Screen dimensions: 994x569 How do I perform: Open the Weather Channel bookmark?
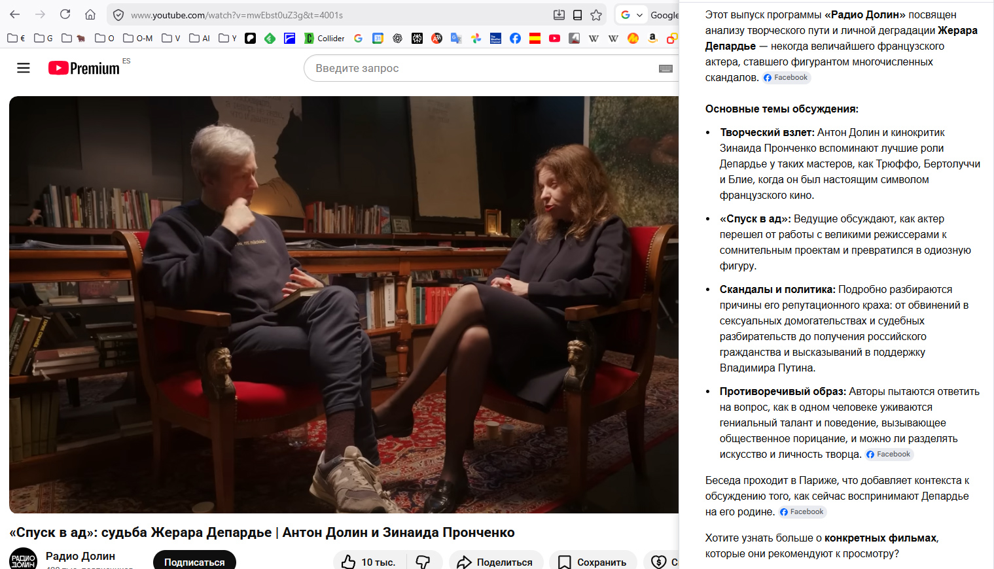[x=495, y=38]
